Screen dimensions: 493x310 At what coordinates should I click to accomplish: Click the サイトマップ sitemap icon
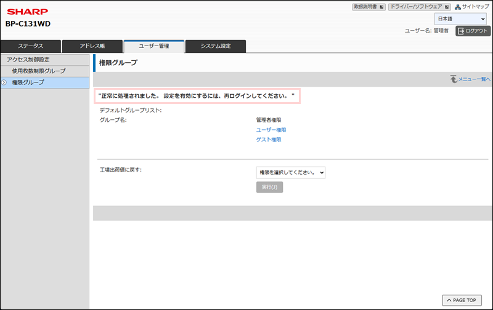pyautogui.click(x=458, y=7)
